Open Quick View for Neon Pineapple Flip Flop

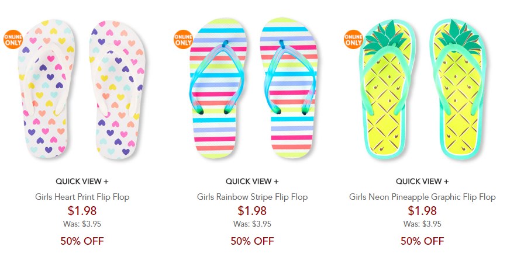422,181
